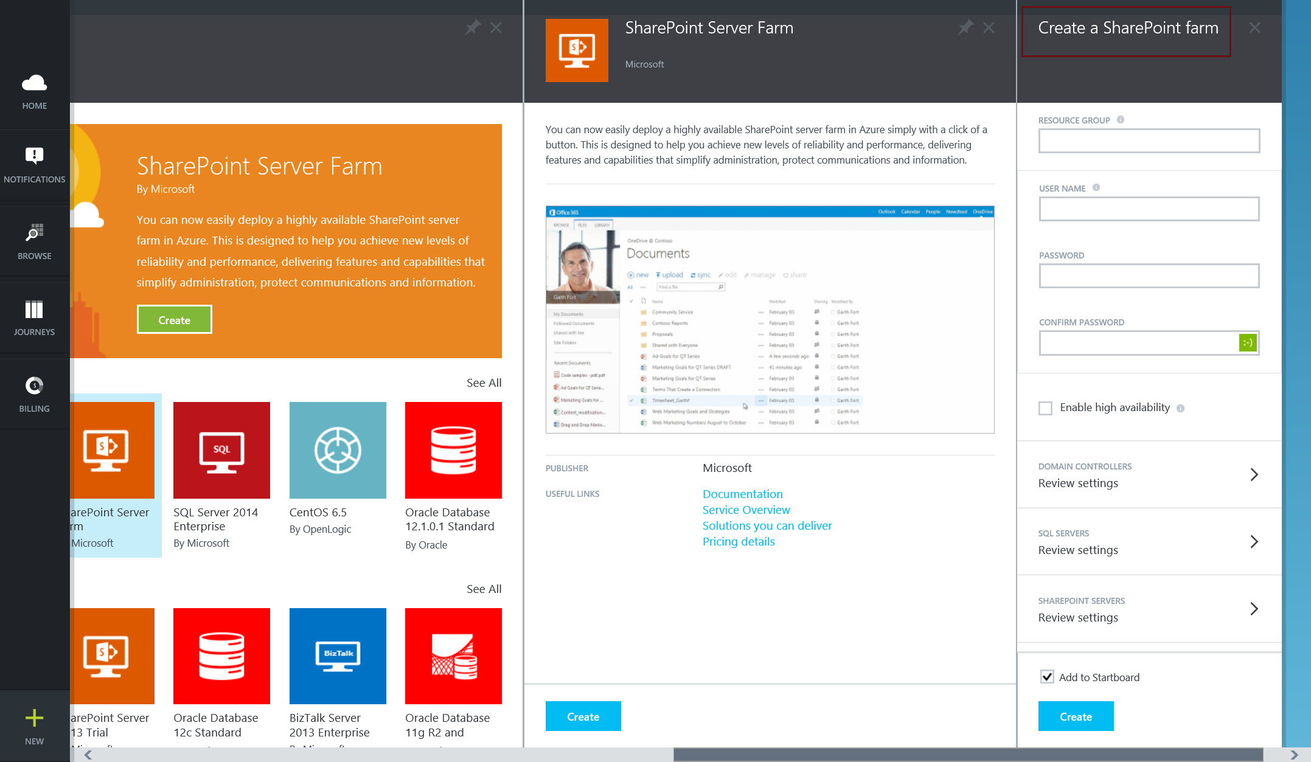Click the SharePoint Server Farm blade logo
1311x762 pixels.
577,50
